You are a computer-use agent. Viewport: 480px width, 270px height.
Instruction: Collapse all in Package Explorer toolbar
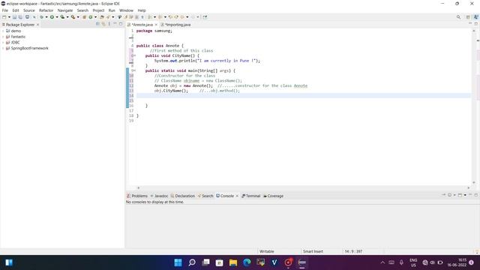(x=97, y=24)
